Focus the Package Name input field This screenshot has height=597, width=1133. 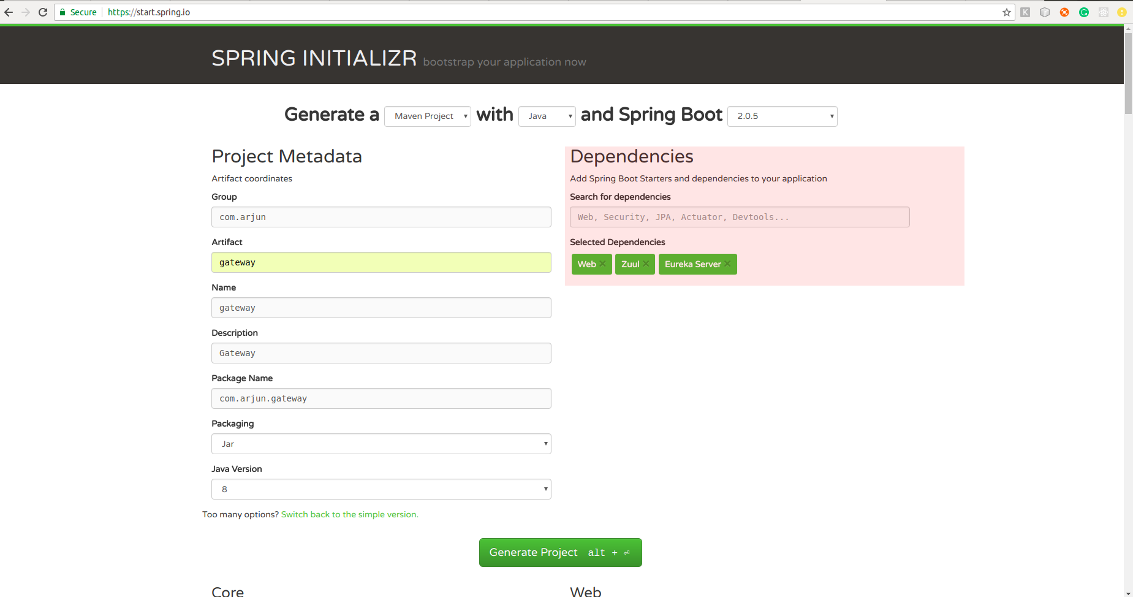[x=381, y=398]
